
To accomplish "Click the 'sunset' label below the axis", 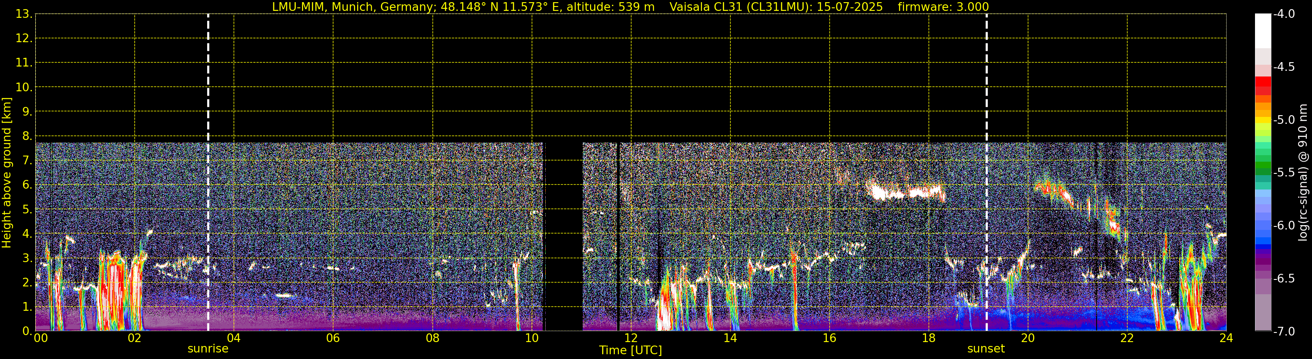I will coord(986,349).
